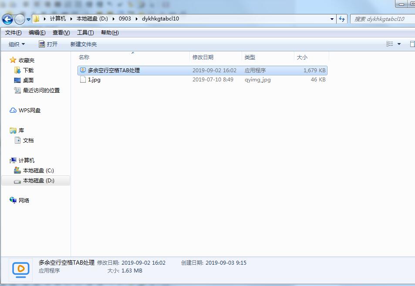The height and width of the screenshot is (286, 415).
Task: Select the 0903 breadcrumb folder
Action: point(125,19)
